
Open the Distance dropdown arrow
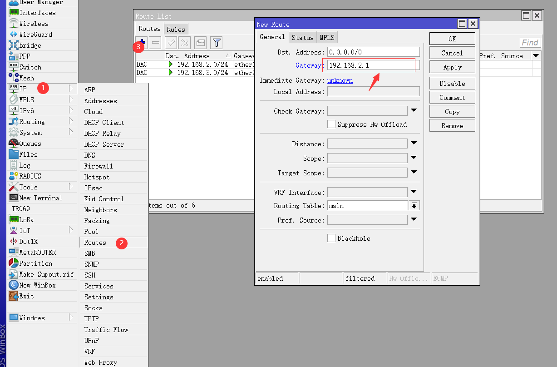(x=414, y=143)
